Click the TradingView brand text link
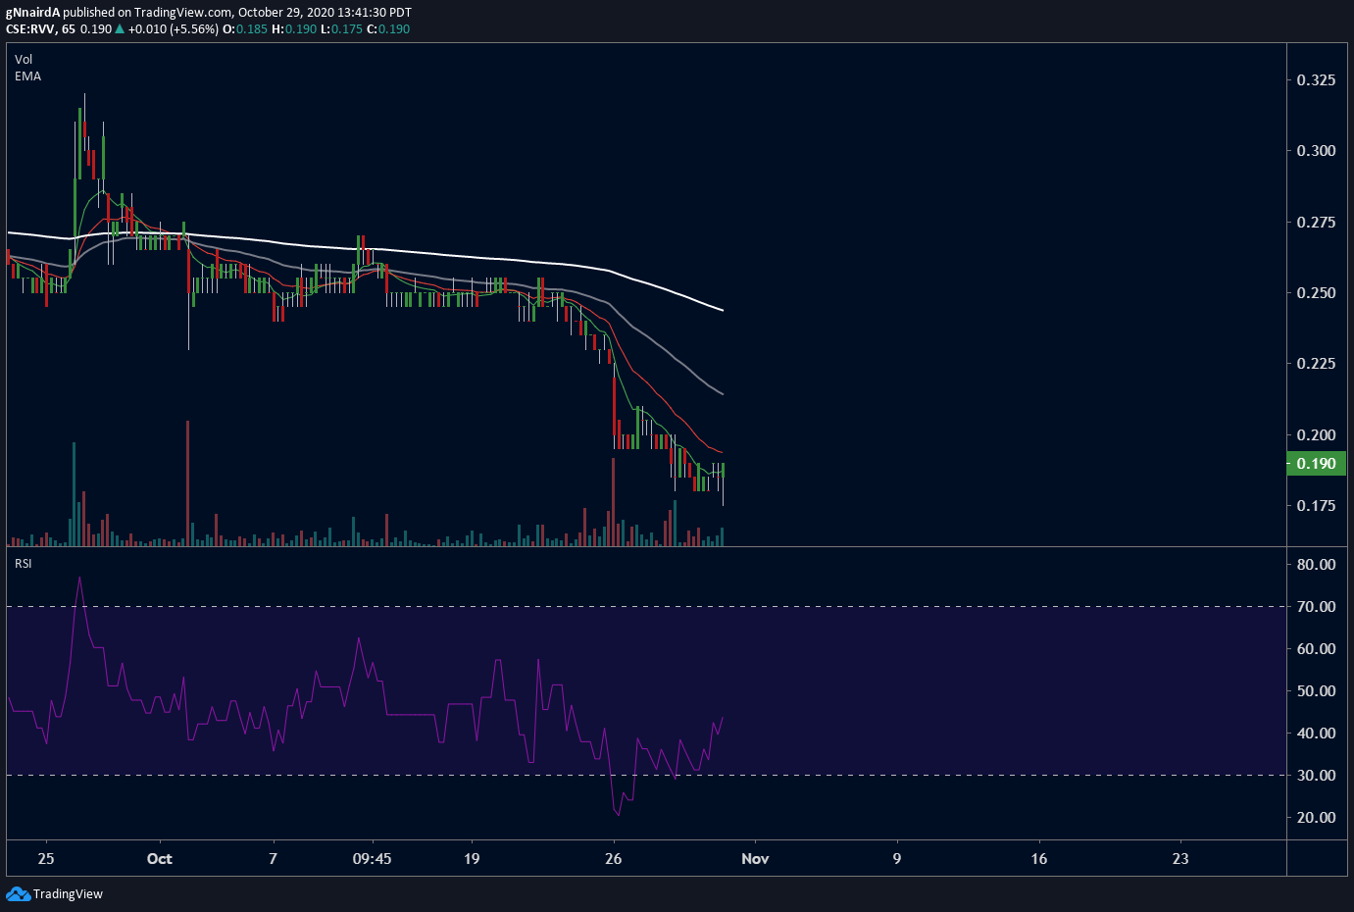 [x=68, y=893]
